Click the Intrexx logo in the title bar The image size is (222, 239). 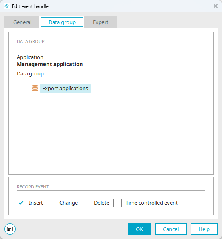[x=7, y=6]
